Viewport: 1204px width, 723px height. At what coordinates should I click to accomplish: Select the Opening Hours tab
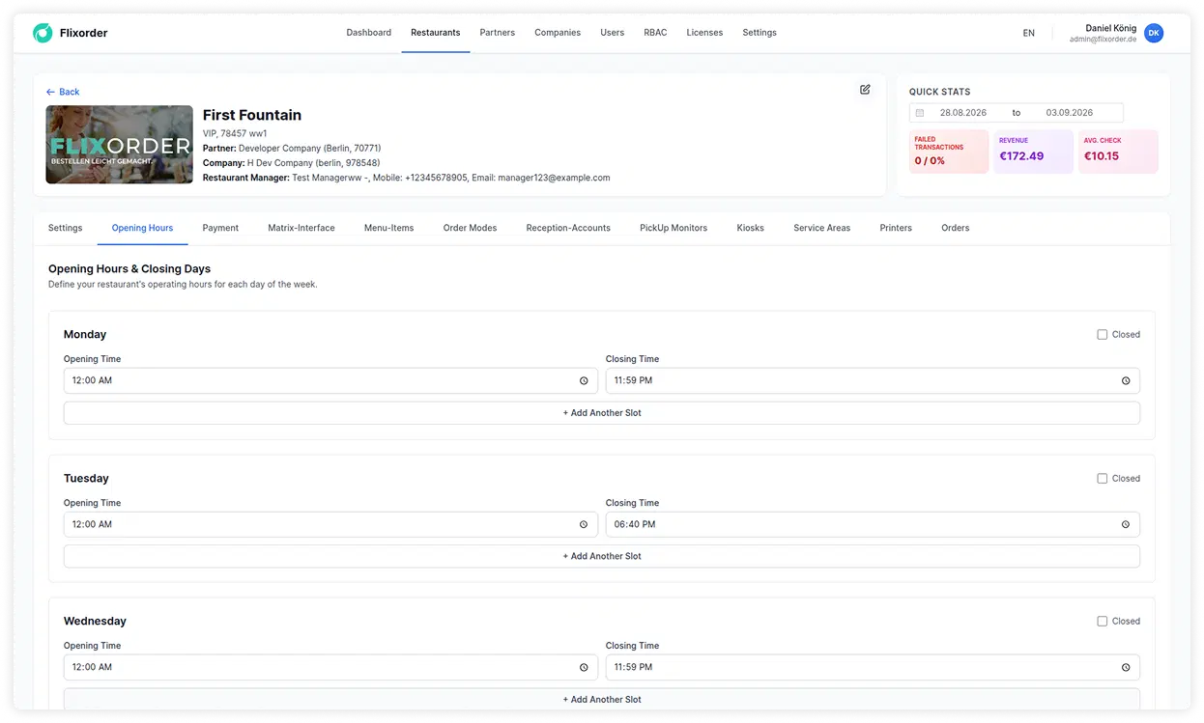point(142,229)
